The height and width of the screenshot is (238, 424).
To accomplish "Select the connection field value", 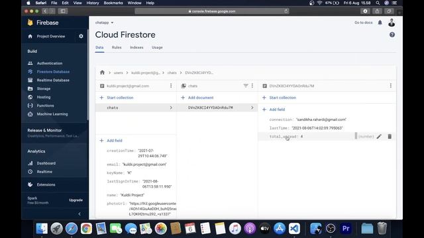I will [321, 120].
